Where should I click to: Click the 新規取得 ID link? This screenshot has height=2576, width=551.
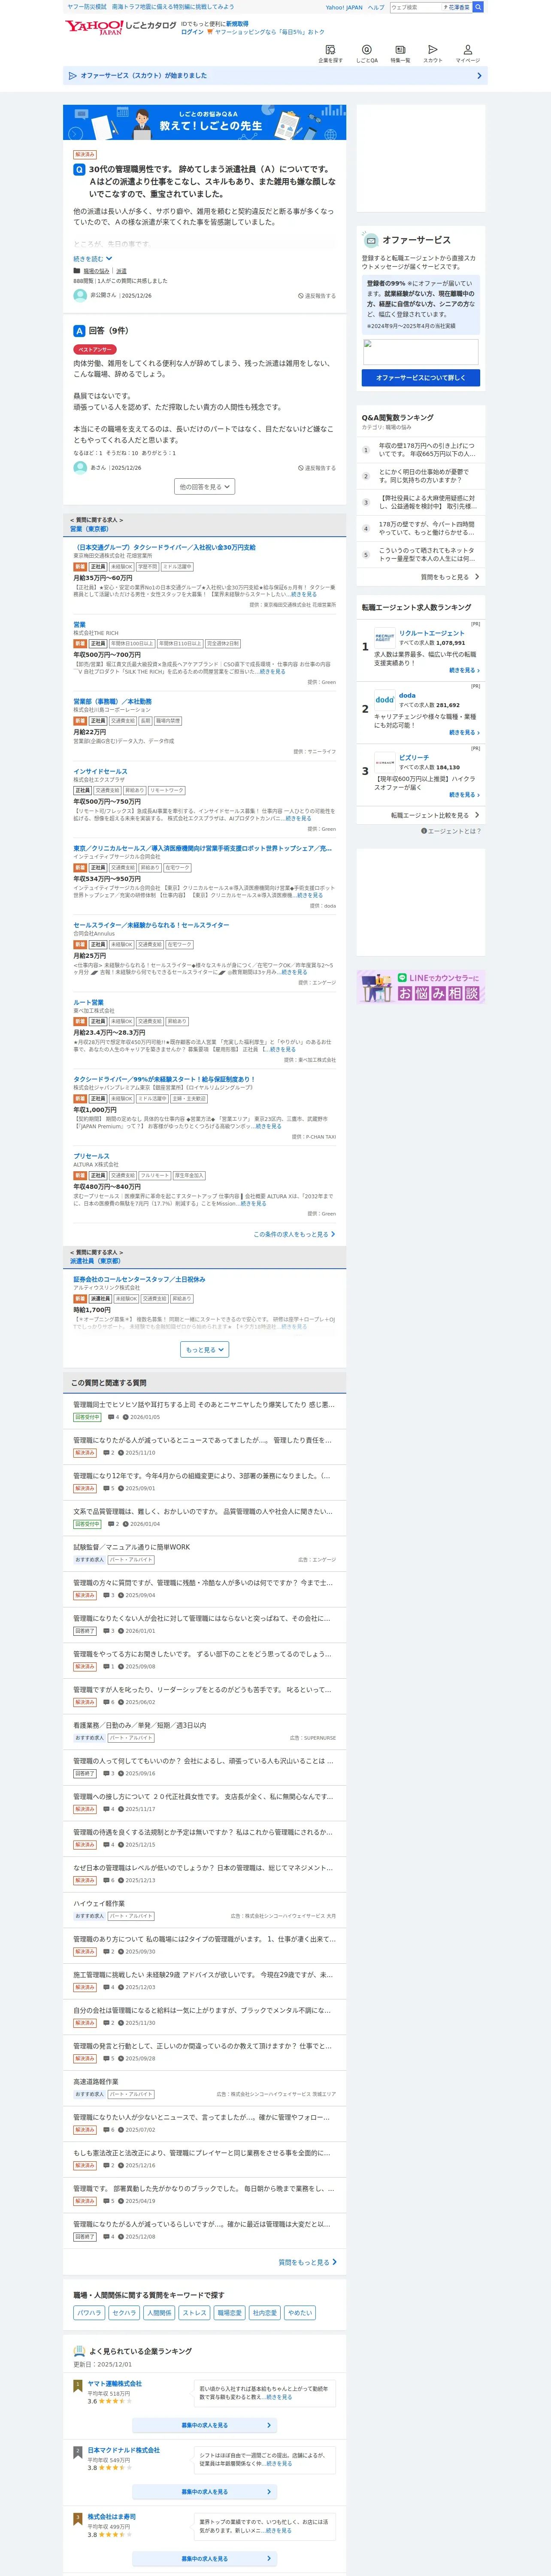[237, 23]
